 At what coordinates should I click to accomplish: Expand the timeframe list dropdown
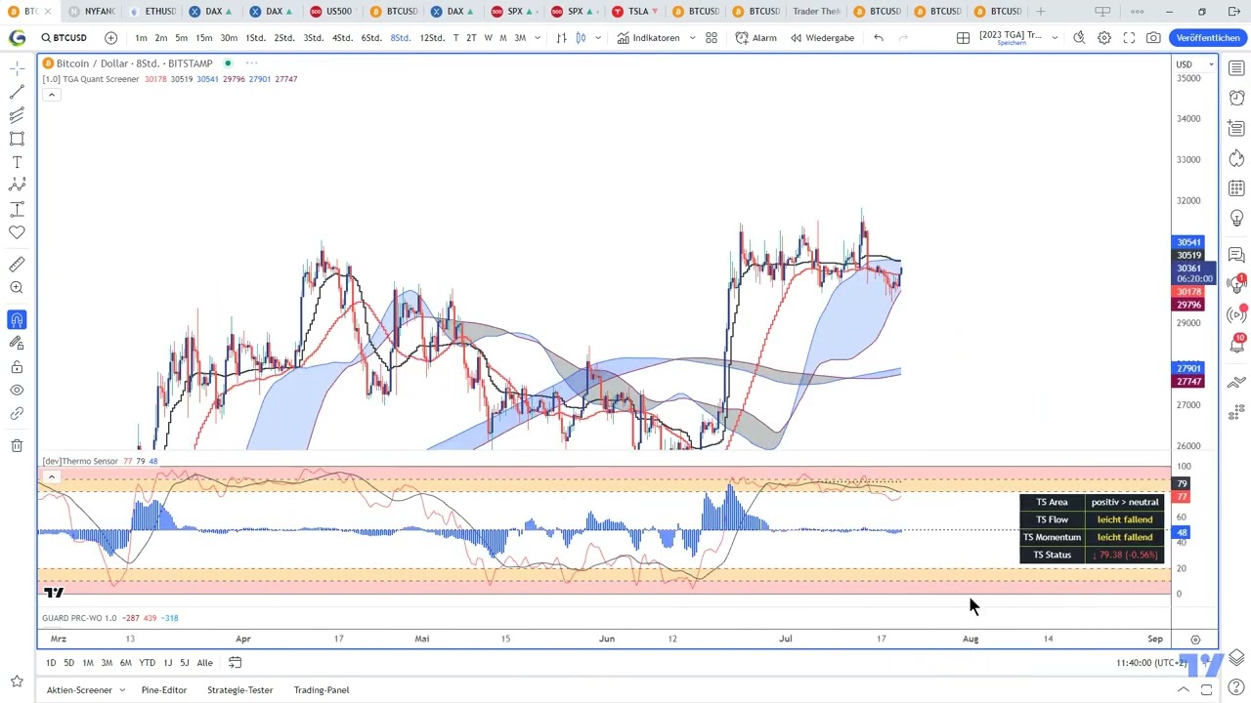[x=538, y=37]
